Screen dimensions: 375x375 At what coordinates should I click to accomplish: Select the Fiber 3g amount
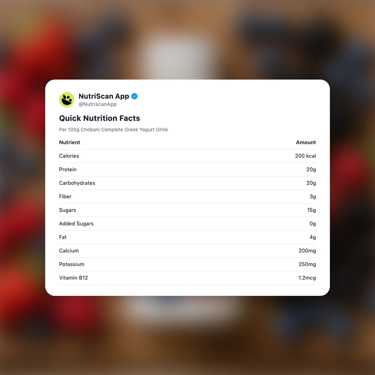312,197
